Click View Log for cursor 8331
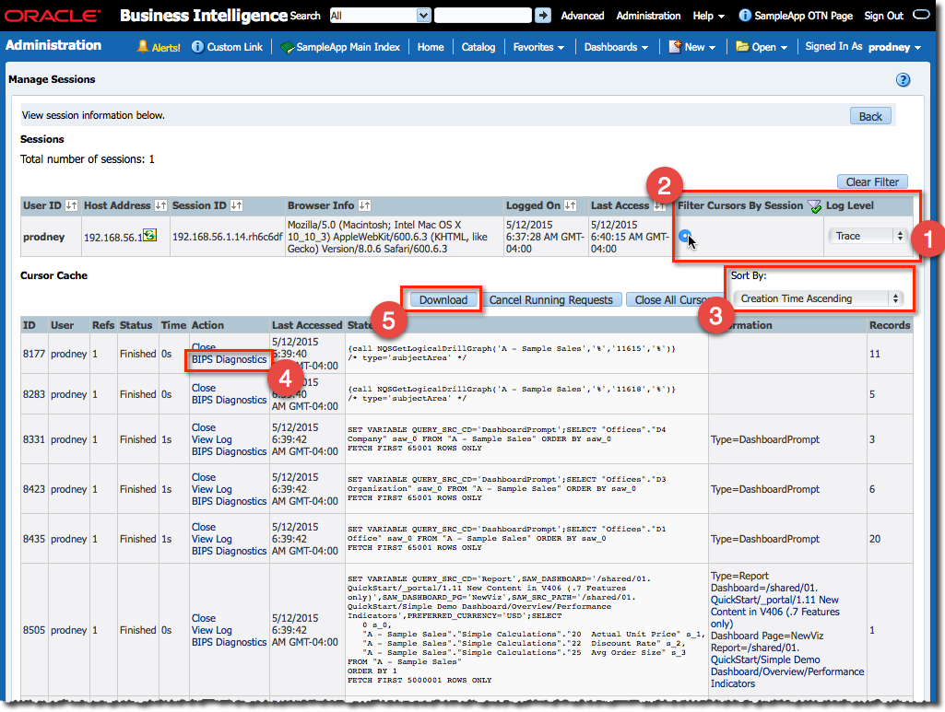This screenshot has width=945, height=712. (211, 439)
